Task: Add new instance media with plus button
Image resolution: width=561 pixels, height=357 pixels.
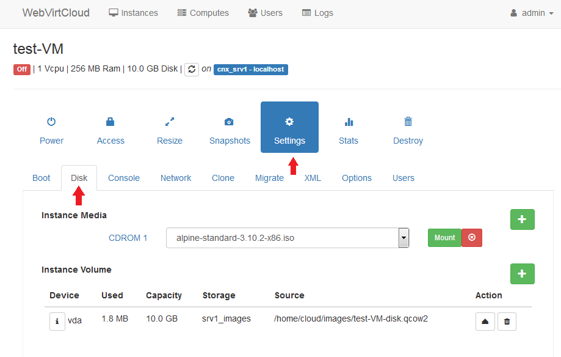Action: point(522,219)
